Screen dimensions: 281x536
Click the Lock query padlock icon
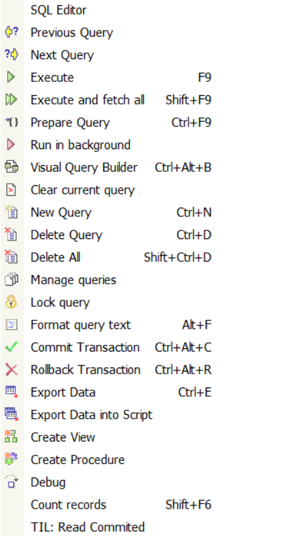(11, 302)
